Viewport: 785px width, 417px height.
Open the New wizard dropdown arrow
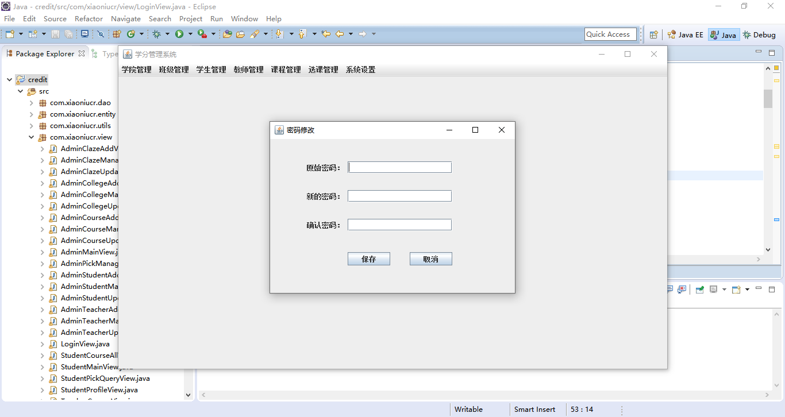pos(21,34)
